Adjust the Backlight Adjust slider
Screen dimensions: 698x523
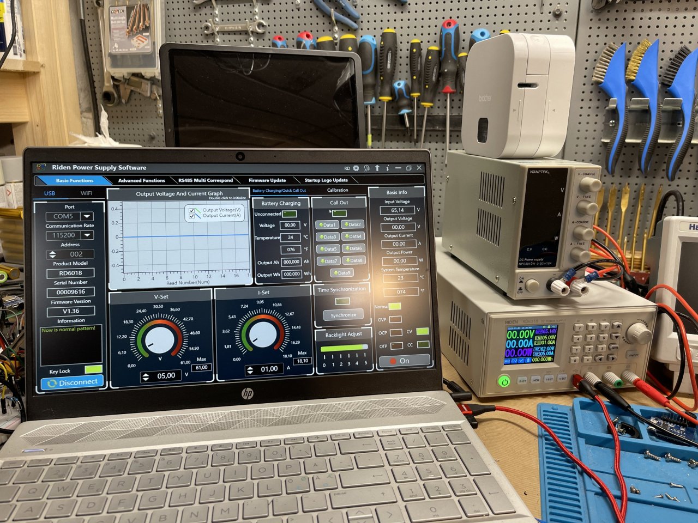click(x=346, y=348)
